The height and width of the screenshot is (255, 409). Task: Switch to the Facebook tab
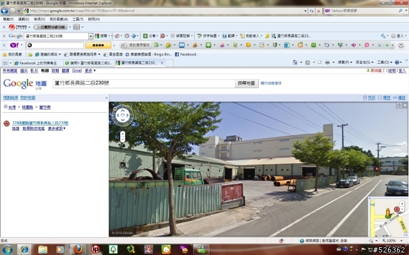click(38, 63)
